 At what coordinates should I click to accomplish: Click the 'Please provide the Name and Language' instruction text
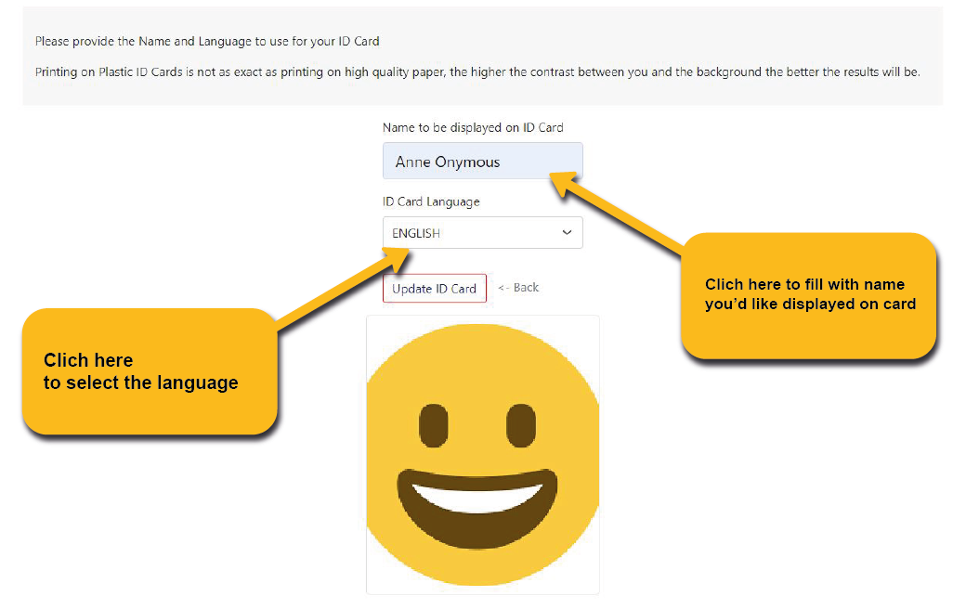[207, 42]
